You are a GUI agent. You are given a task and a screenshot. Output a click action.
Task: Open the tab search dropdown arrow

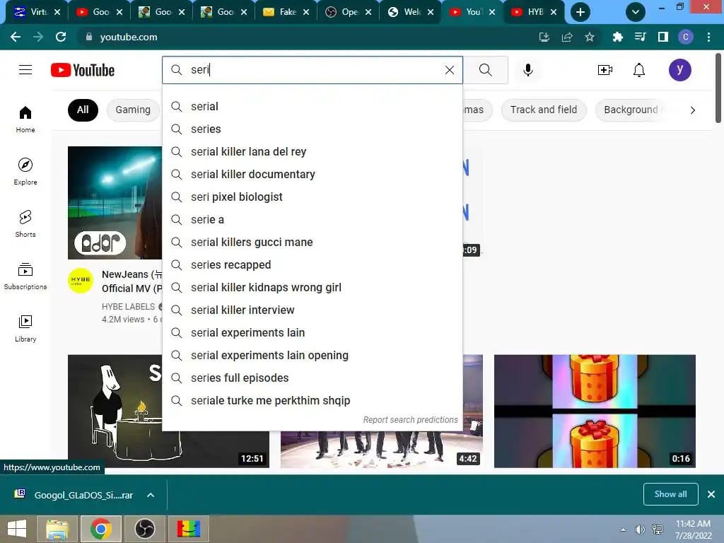(x=636, y=12)
